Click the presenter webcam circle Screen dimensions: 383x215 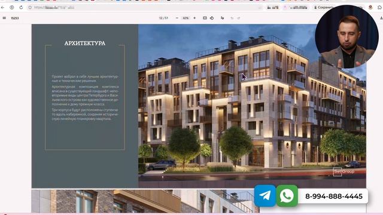click(346, 36)
